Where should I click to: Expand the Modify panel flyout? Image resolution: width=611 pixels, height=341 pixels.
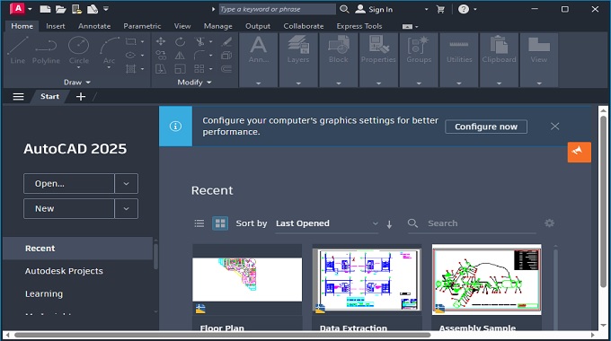[194, 83]
